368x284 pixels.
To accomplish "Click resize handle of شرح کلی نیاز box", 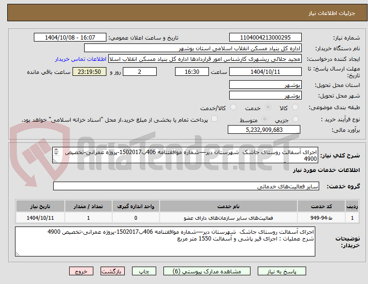I will 55,161.
